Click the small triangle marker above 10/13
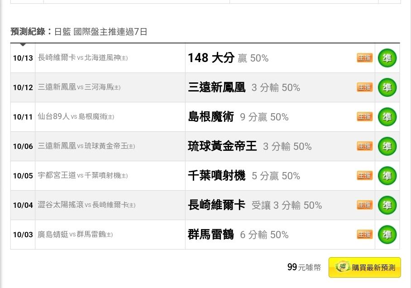The height and width of the screenshot is (288, 411). [x=23, y=44]
